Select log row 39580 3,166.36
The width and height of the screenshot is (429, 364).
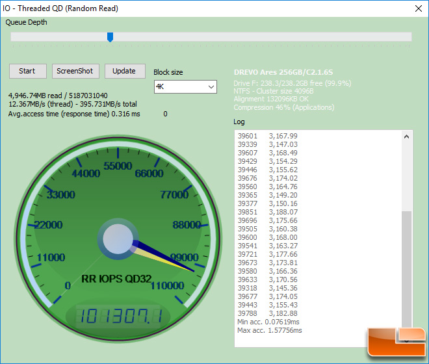pos(267,271)
